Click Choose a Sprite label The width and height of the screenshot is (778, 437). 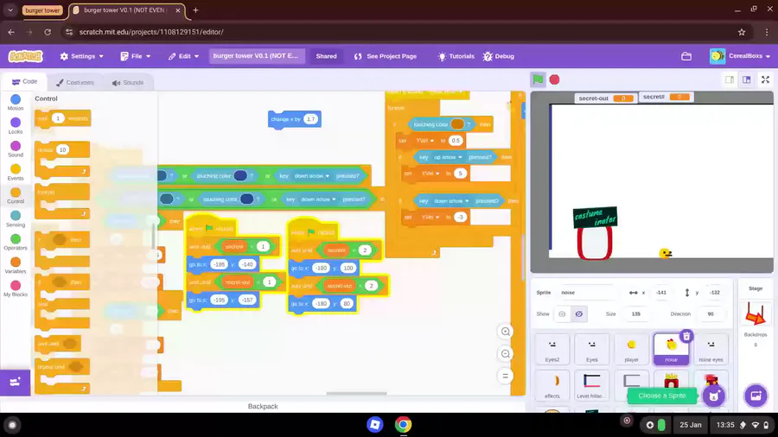point(662,396)
